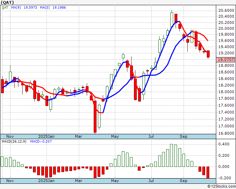
Task: Click the MACD(26,12,9) indicator label
Action: click(x=14, y=142)
